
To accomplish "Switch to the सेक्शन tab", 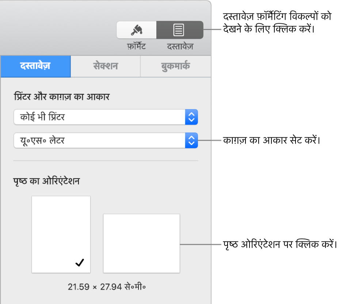I will [x=106, y=66].
